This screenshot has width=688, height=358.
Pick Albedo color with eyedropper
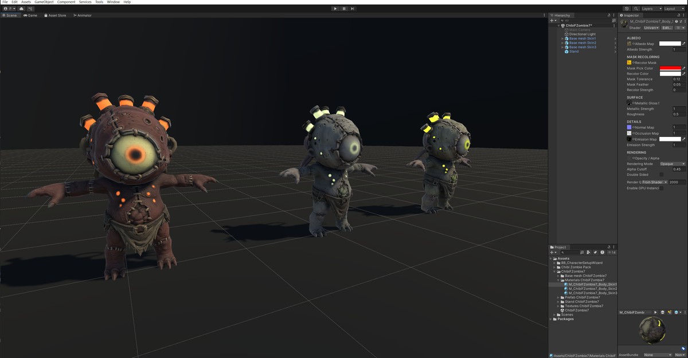click(683, 44)
